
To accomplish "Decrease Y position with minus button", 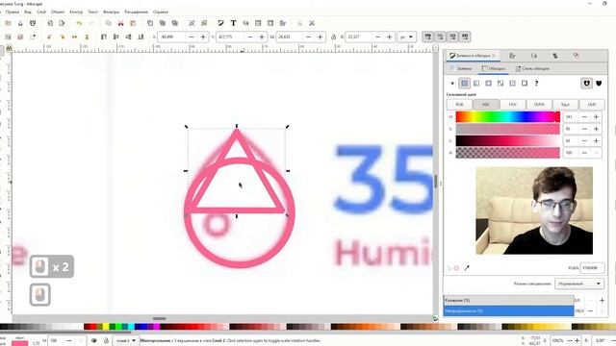I will (250, 37).
